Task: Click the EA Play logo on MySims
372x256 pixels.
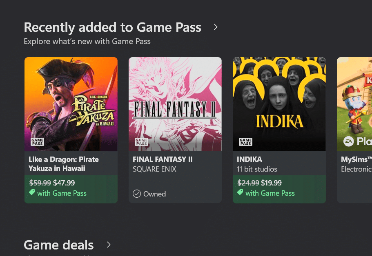Action: pos(348,141)
